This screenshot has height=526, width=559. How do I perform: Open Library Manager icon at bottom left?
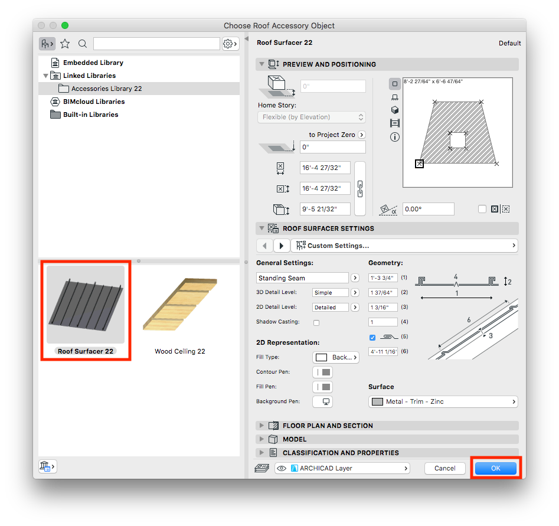coord(47,466)
